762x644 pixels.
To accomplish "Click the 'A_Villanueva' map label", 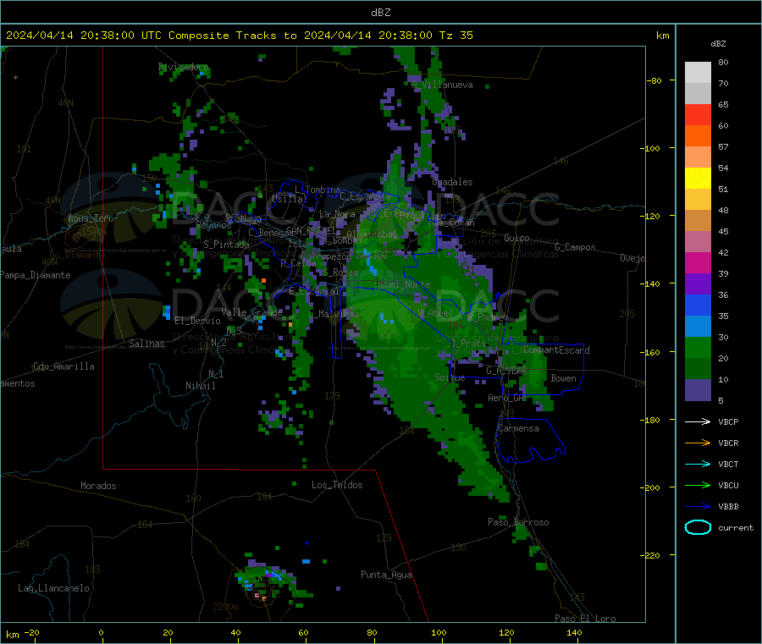I will 442,85.
